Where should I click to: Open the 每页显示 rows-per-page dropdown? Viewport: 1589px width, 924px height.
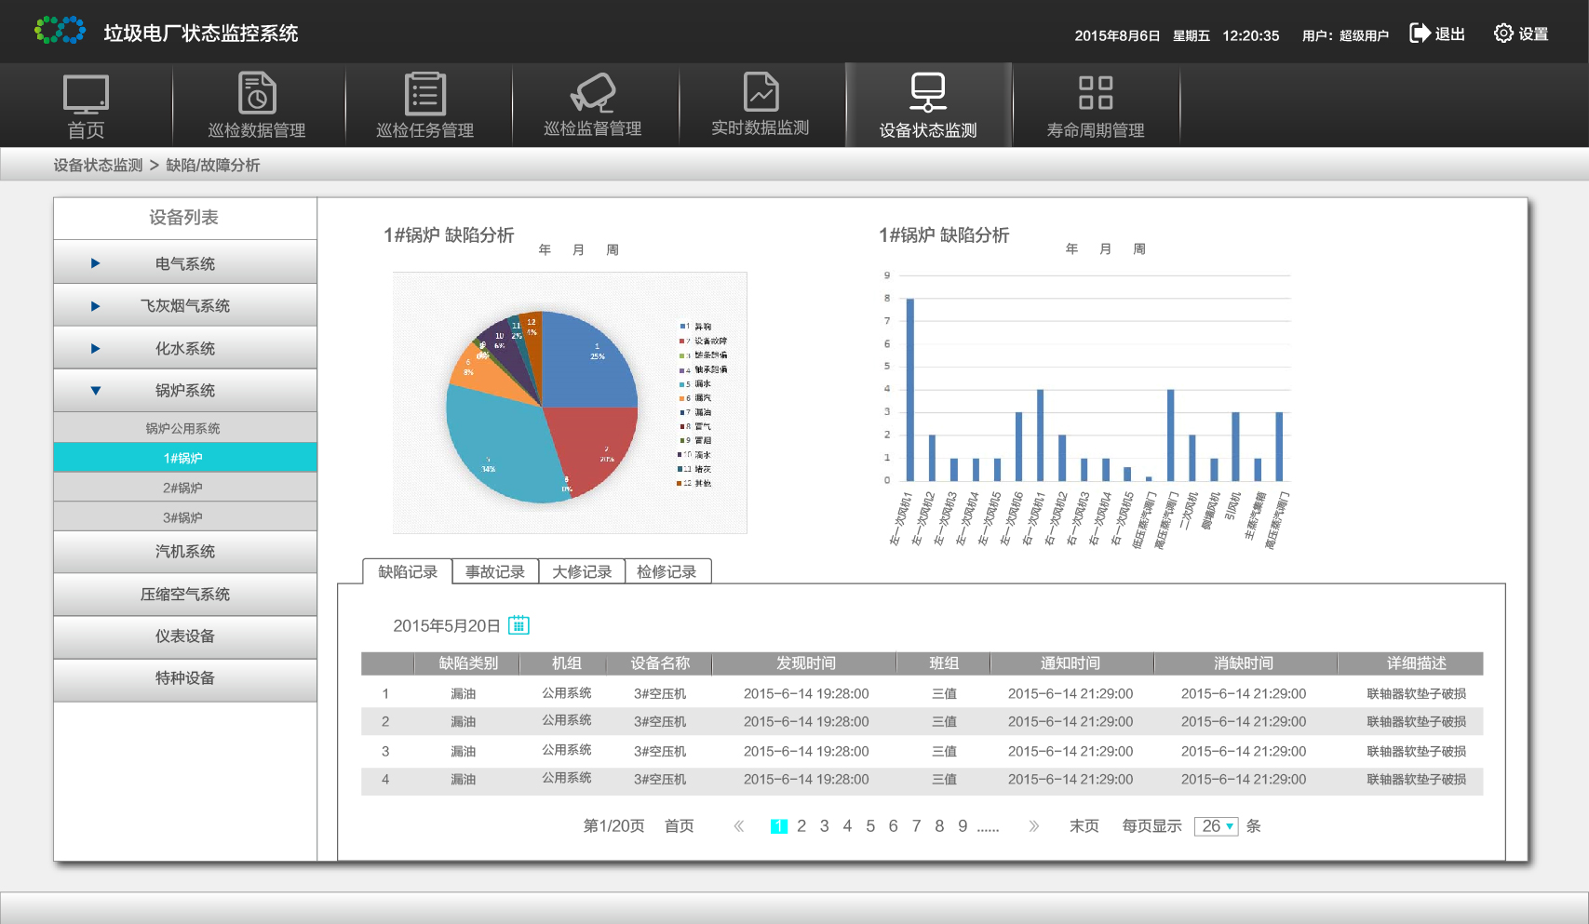(x=1217, y=826)
